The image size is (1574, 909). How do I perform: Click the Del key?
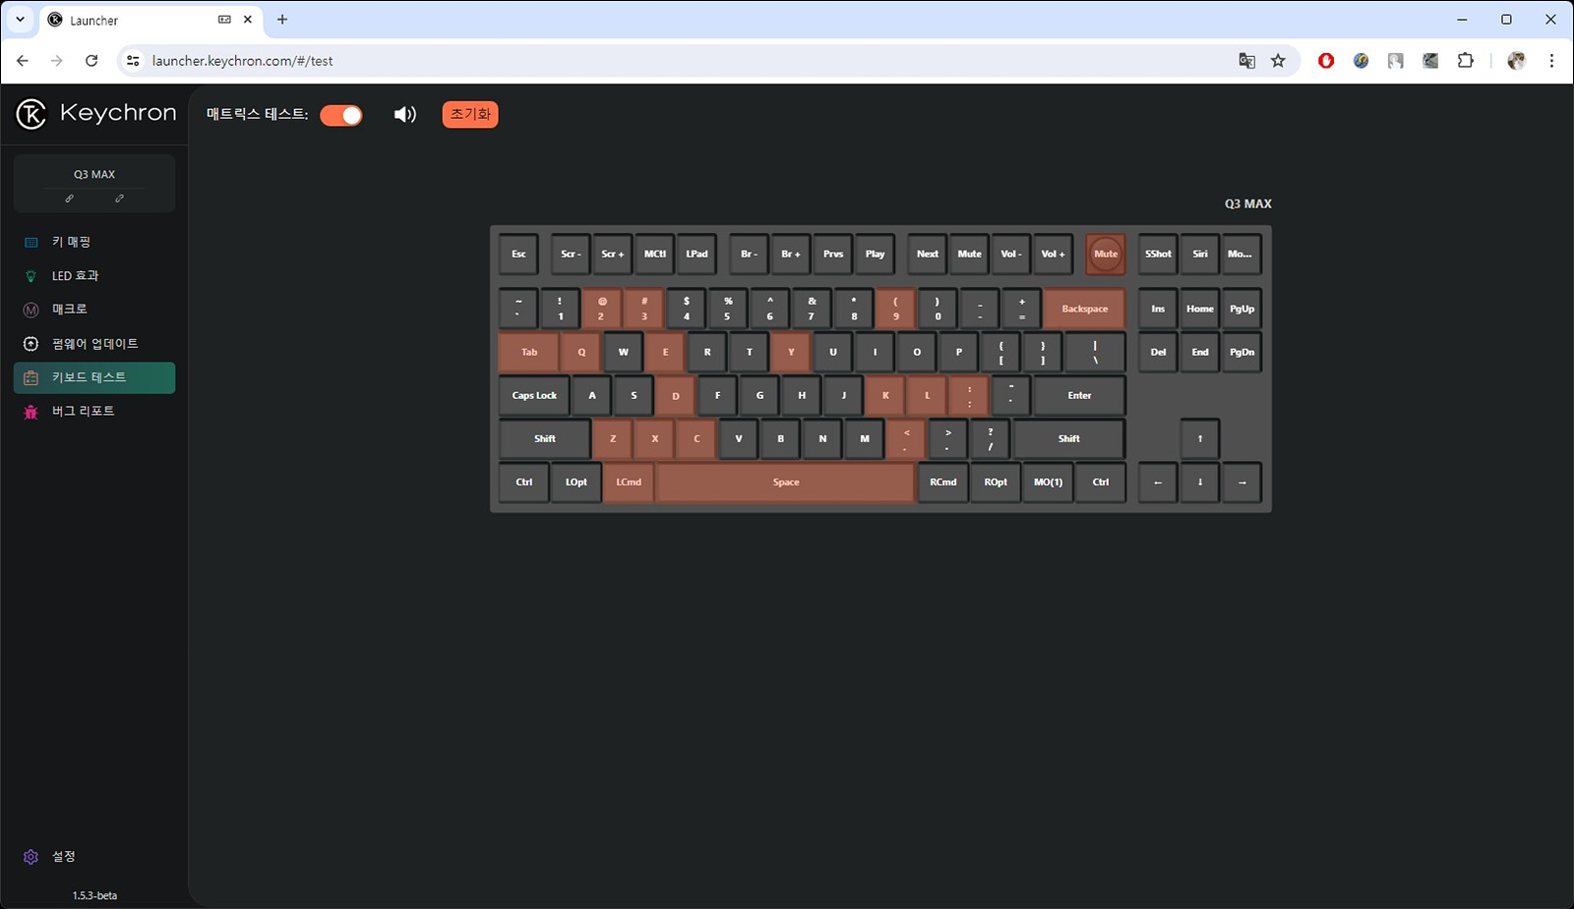coord(1158,352)
